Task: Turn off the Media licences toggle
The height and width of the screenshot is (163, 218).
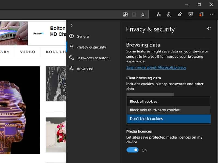Action: (x=132, y=150)
